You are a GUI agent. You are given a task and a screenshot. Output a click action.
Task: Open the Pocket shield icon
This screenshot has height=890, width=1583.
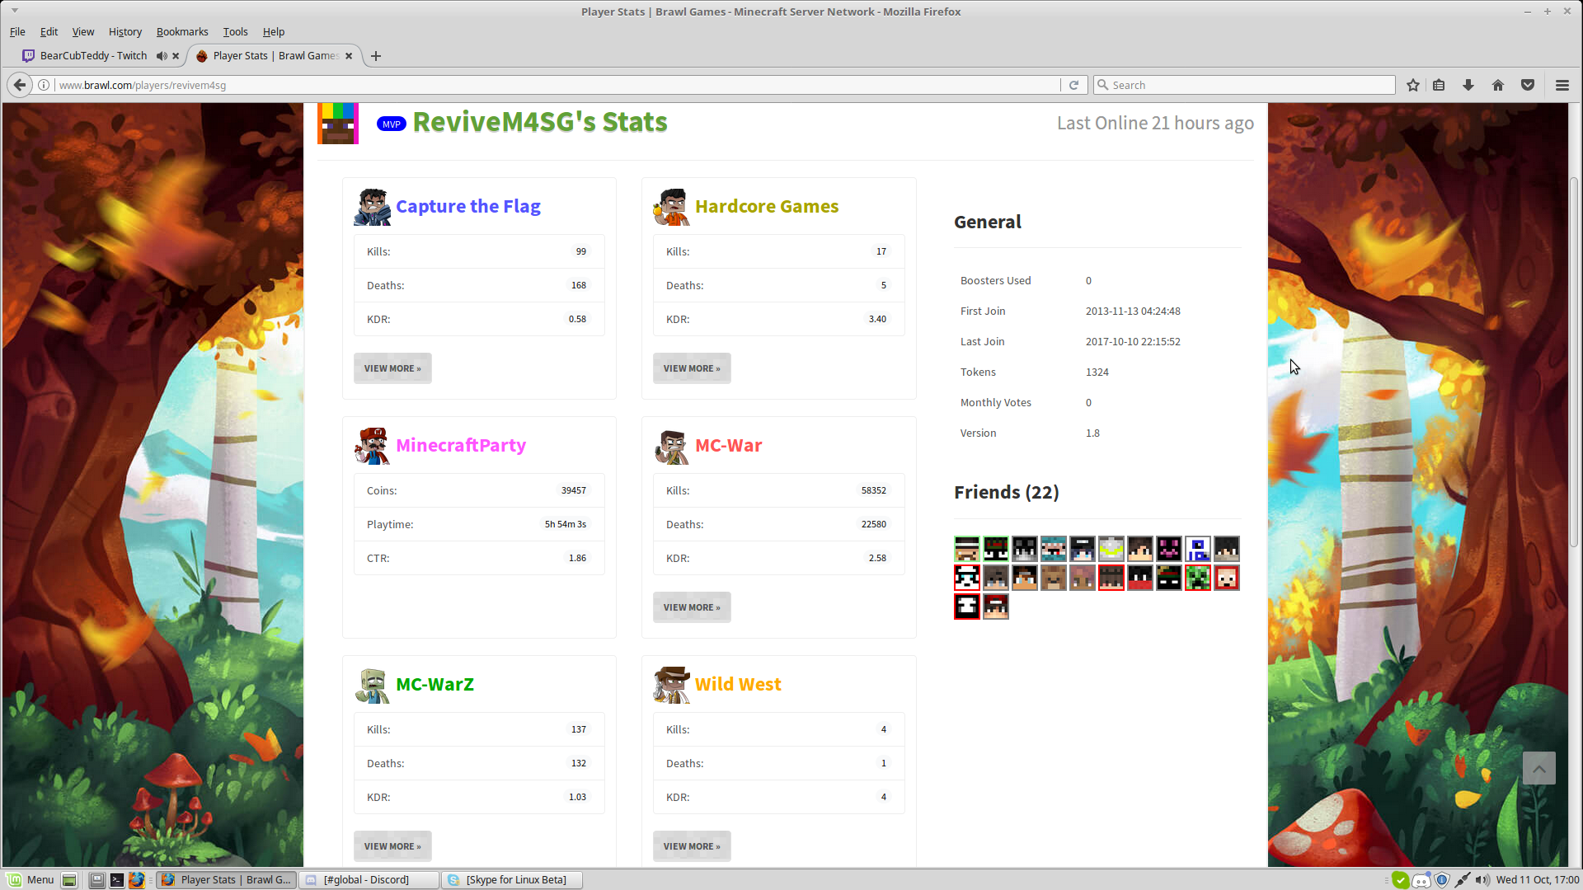tap(1528, 85)
